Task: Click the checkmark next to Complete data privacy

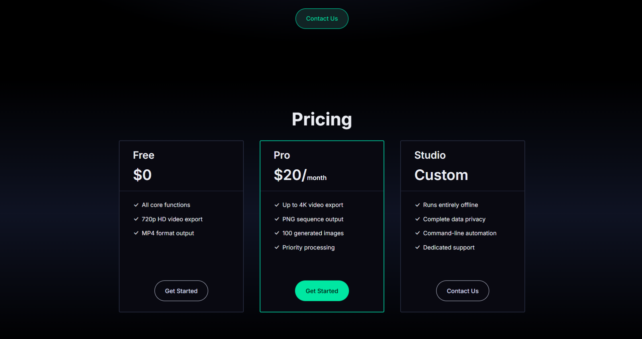Action: [x=417, y=219]
